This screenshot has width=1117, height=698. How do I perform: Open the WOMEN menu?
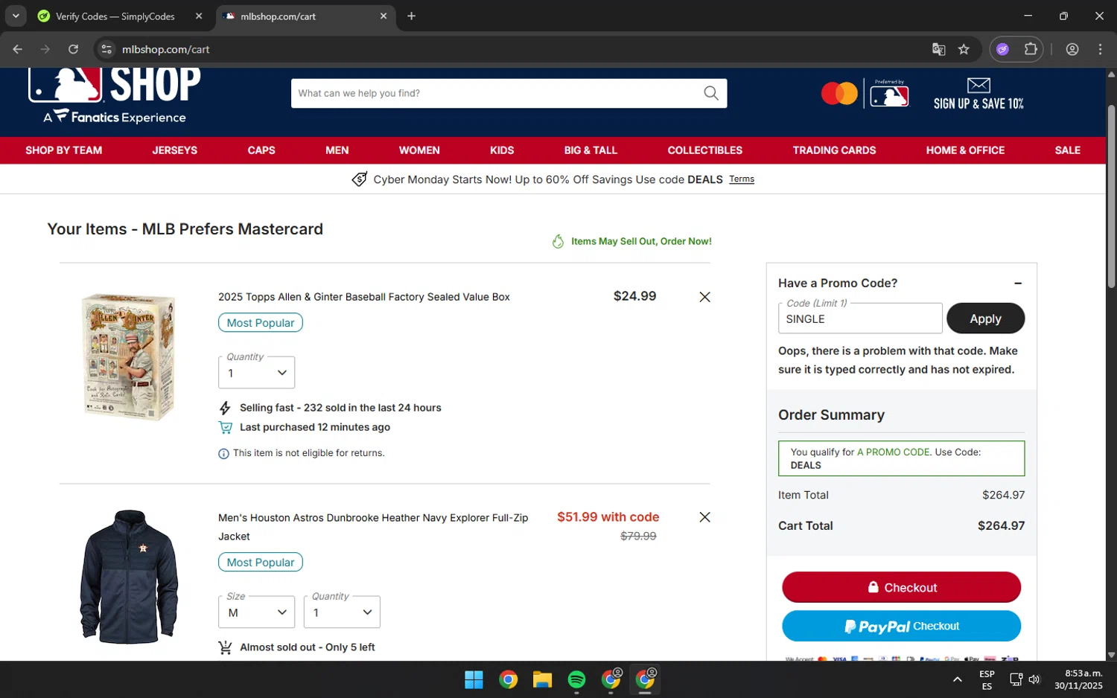(419, 150)
